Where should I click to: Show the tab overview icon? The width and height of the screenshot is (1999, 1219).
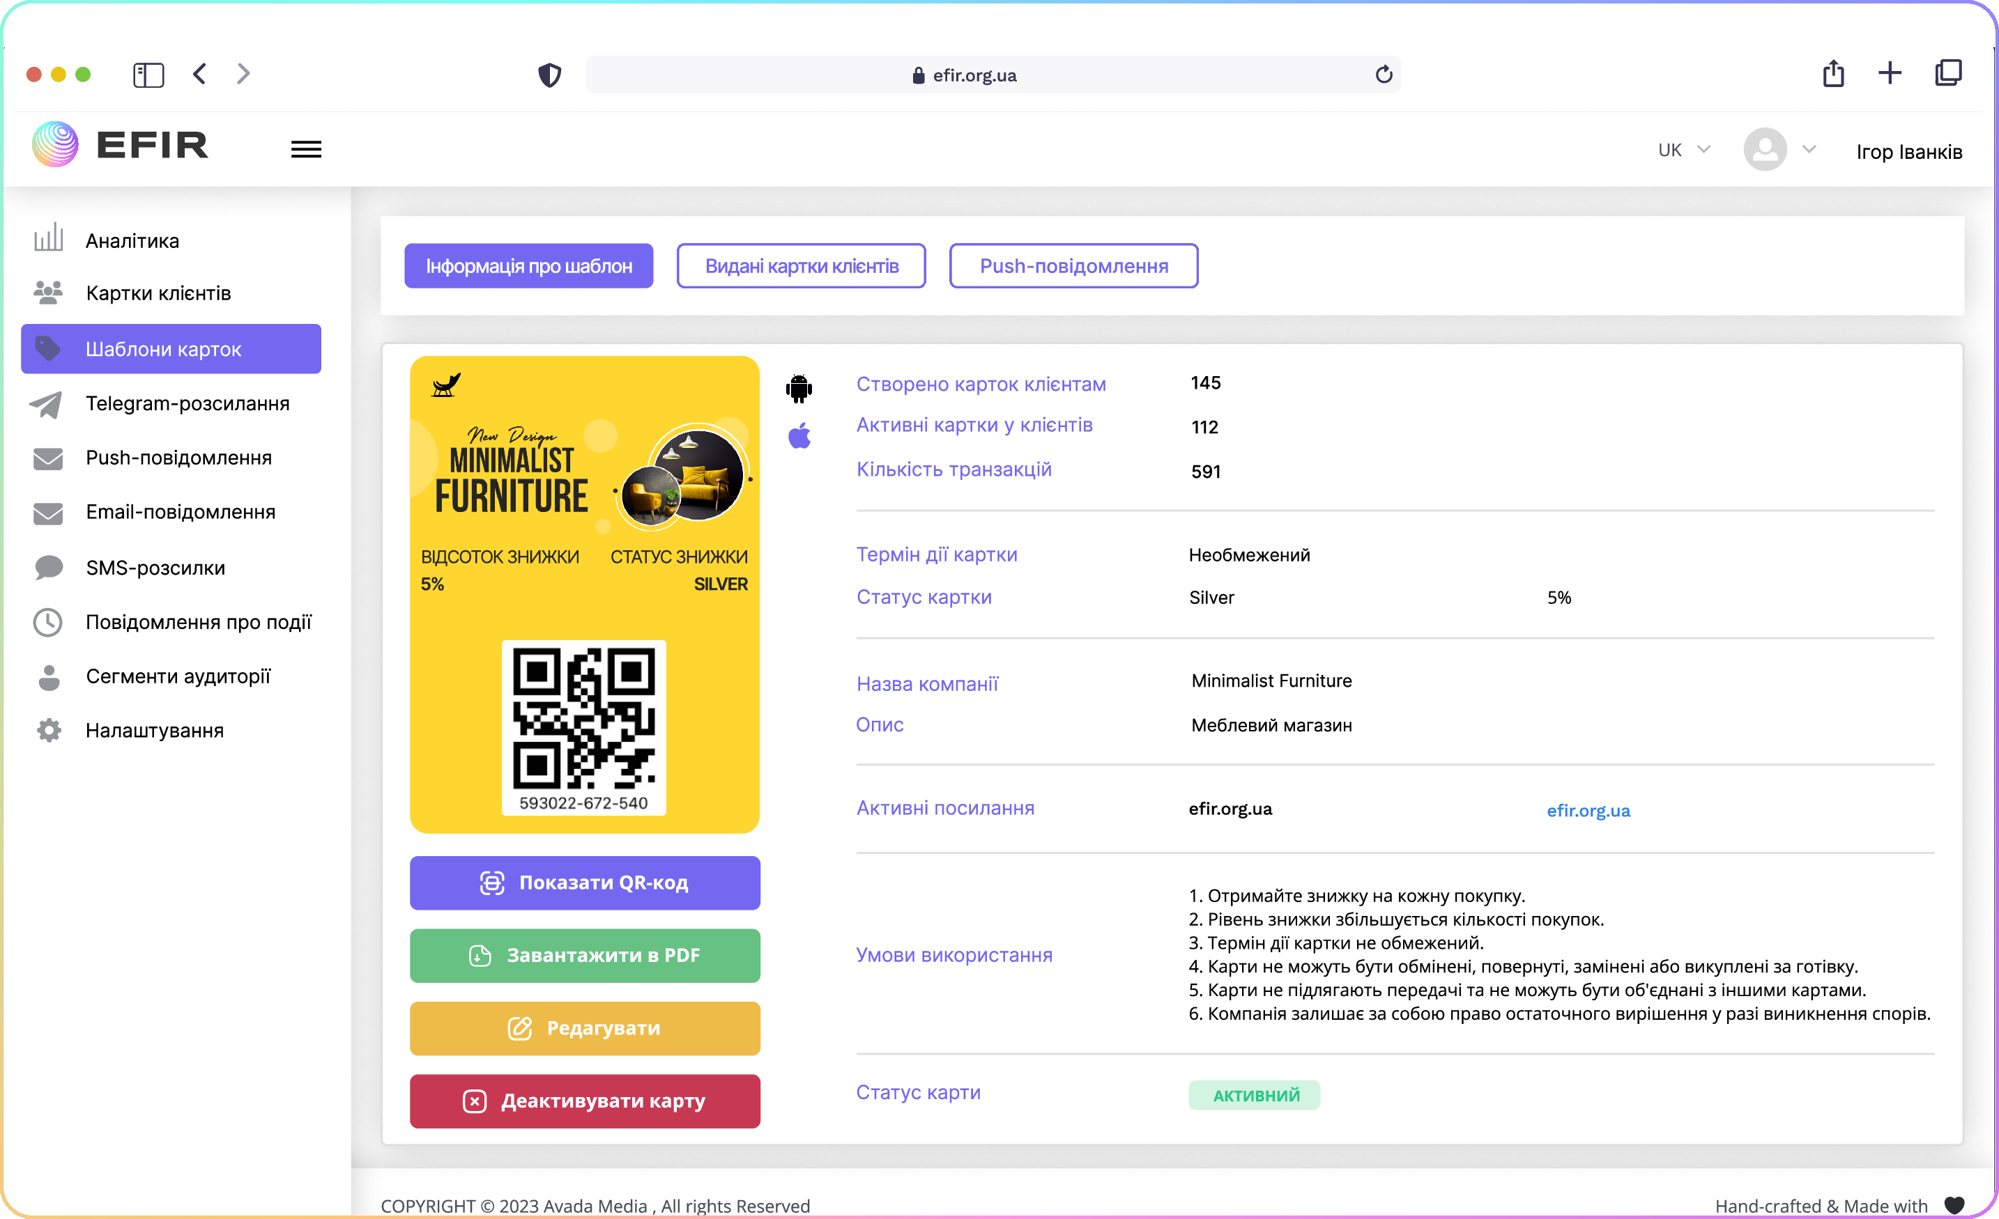[x=1949, y=73]
